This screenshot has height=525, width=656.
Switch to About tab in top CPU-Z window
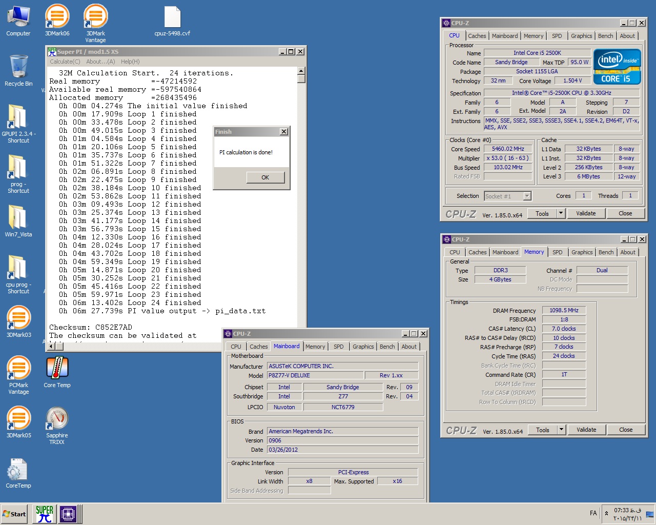627,36
